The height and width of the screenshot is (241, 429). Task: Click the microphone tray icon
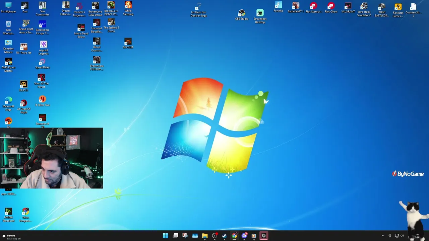coord(390,236)
